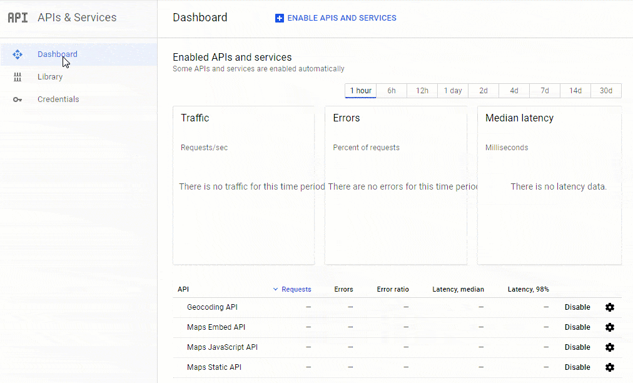The image size is (633, 383).
Task: Open the Maps Embed API link
Action: tap(216, 327)
